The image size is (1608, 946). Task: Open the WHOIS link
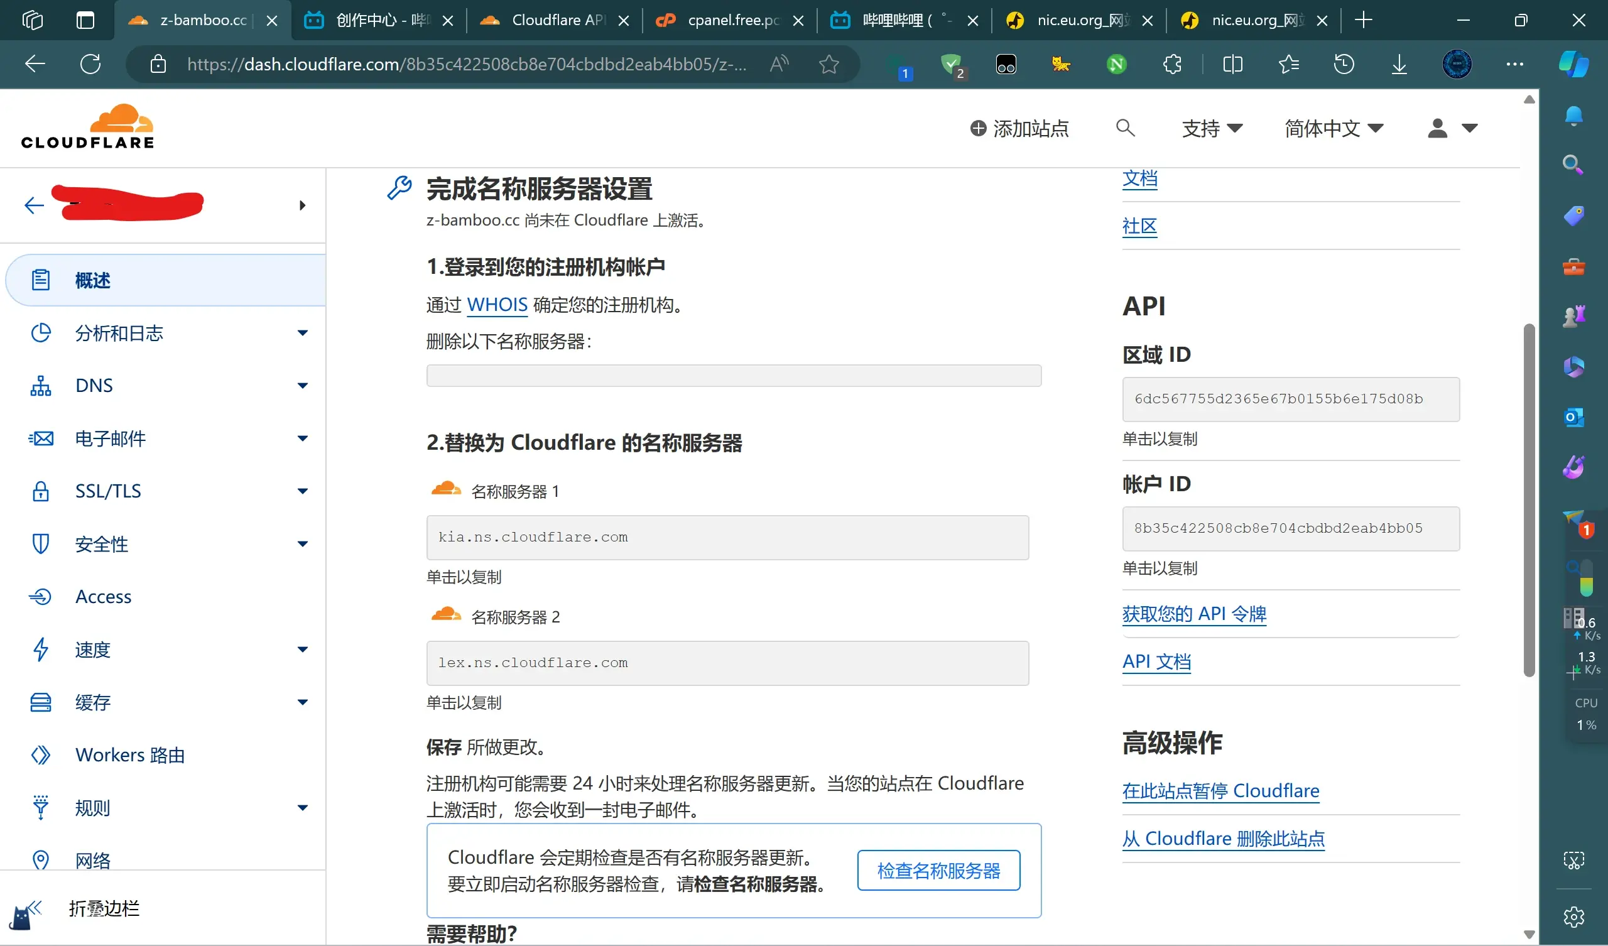click(497, 305)
